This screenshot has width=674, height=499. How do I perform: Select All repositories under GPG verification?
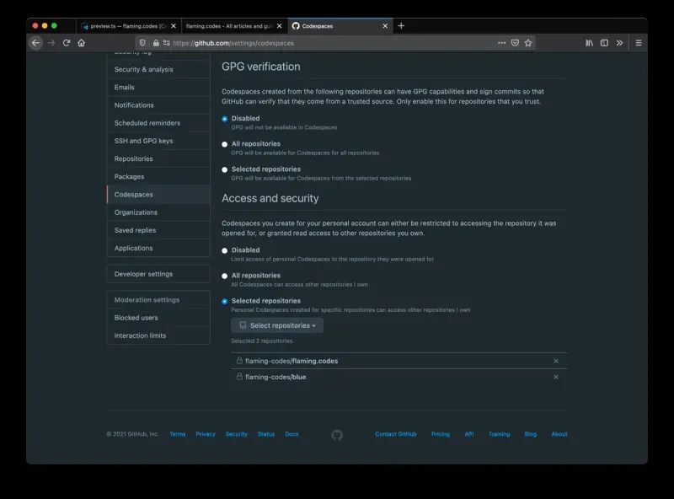tap(224, 144)
